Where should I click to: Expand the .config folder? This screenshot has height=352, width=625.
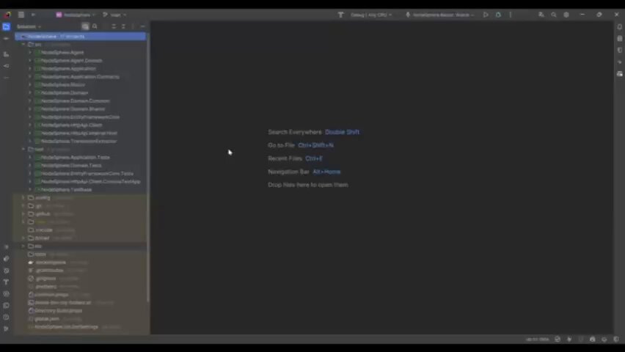click(x=23, y=198)
